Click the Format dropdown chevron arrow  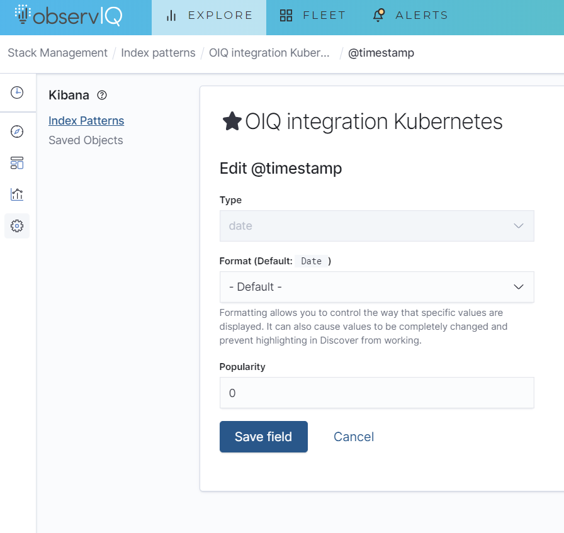pos(518,287)
